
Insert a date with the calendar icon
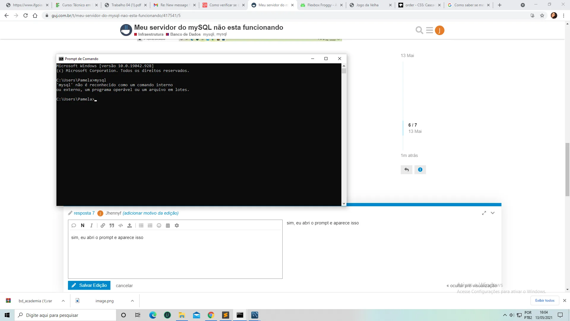[x=168, y=226]
